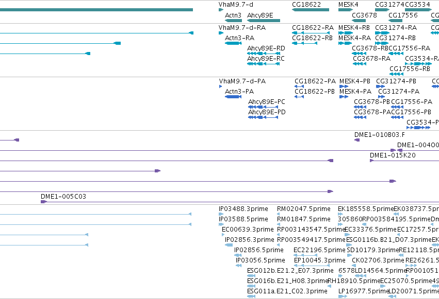Select the CG17556-PB protein label
This screenshot has width=439, height=299.
(x=411, y=112)
